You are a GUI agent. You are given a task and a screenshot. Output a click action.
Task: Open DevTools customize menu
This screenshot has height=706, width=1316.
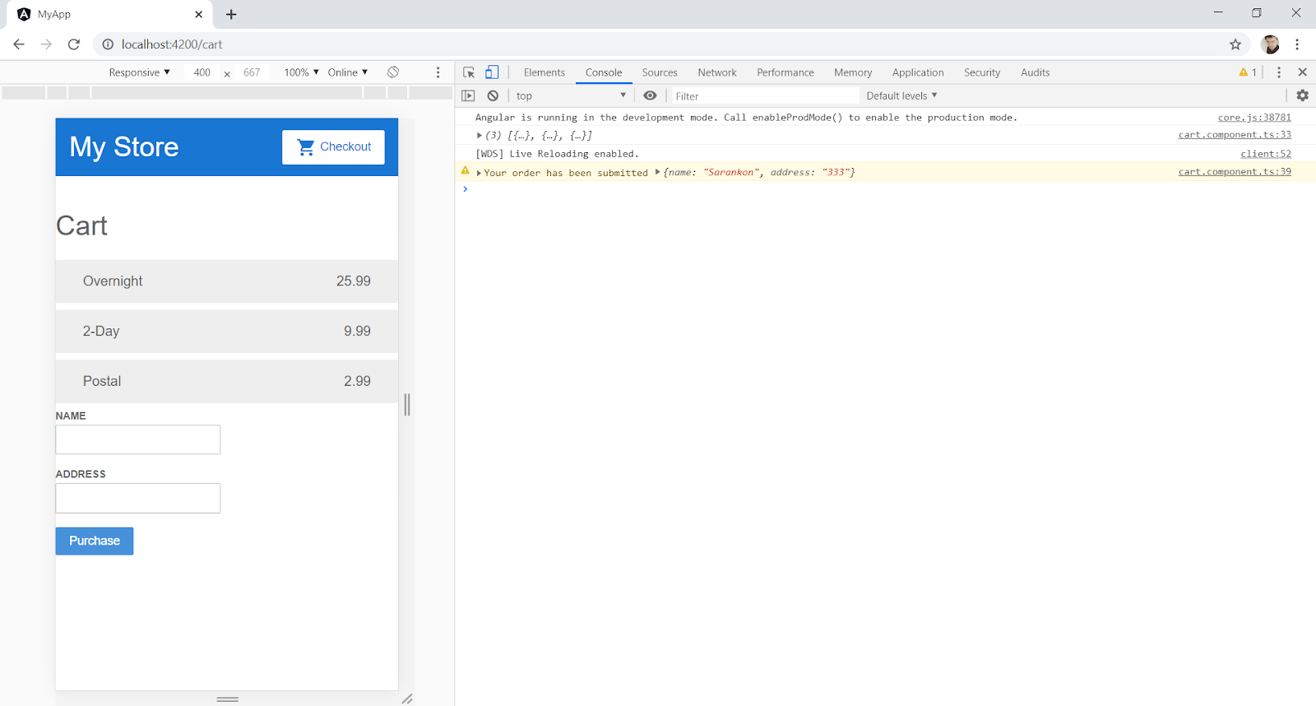pyautogui.click(x=1278, y=72)
